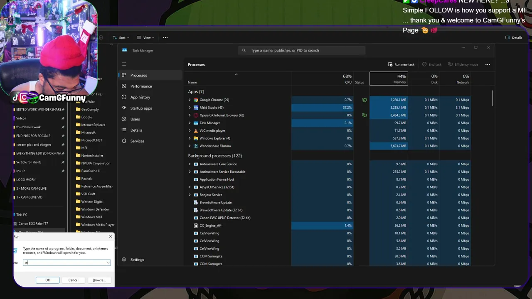Screen dimensions: 532x299
Task: Expand the Google Chrome (29) process group
Action: (190, 100)
